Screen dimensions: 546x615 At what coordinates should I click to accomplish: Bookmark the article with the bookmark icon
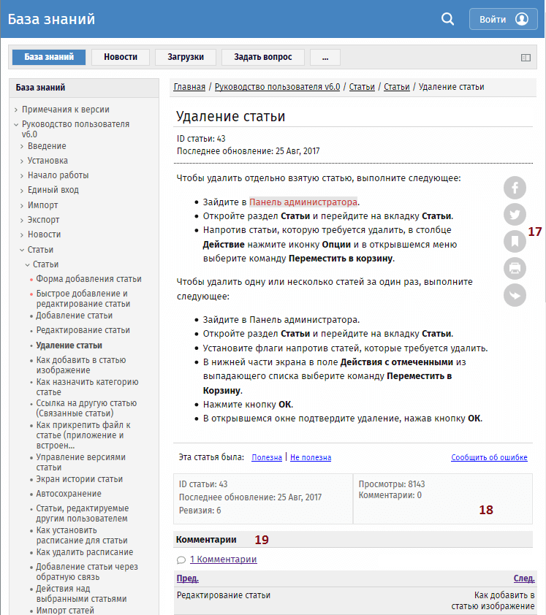point(515,241)
